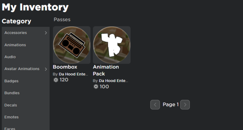The image size is (243, 130).
Task: Expand the Avatar Animations chevron
Action: point(46,69)
